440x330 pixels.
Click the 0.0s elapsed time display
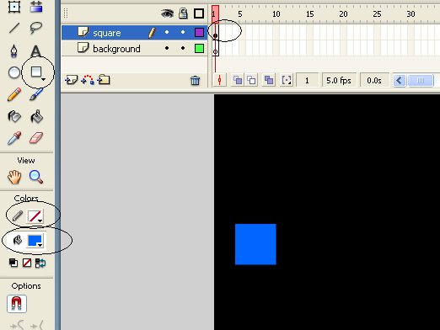tap(374, 81)
